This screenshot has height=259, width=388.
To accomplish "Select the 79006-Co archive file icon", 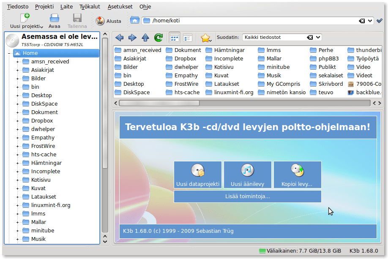I will click(x=351, y=84).
